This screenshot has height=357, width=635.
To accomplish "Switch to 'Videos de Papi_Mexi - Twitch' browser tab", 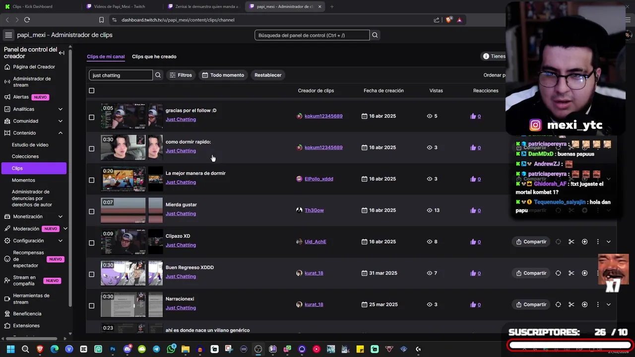I will tap(122, 6).
